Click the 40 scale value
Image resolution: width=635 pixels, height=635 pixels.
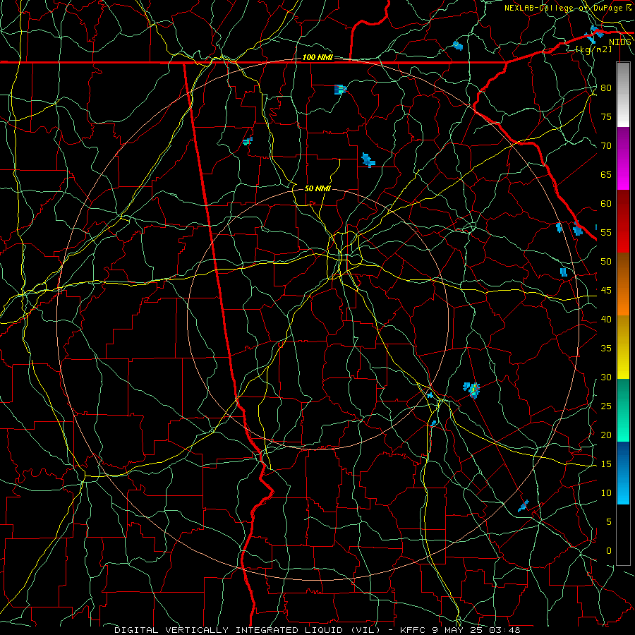pyautogui.click(x=606, y=319)
